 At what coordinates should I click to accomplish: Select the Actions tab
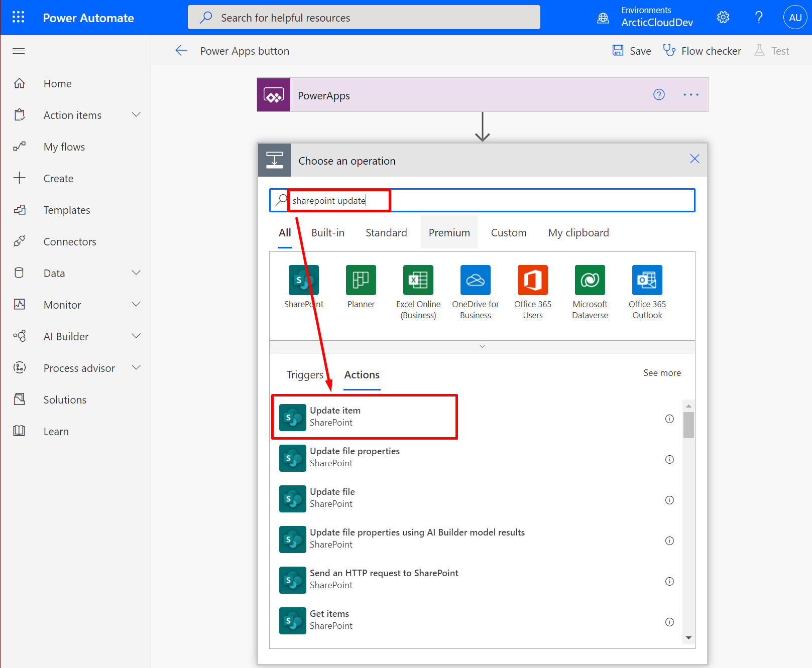tap(362, 375)
